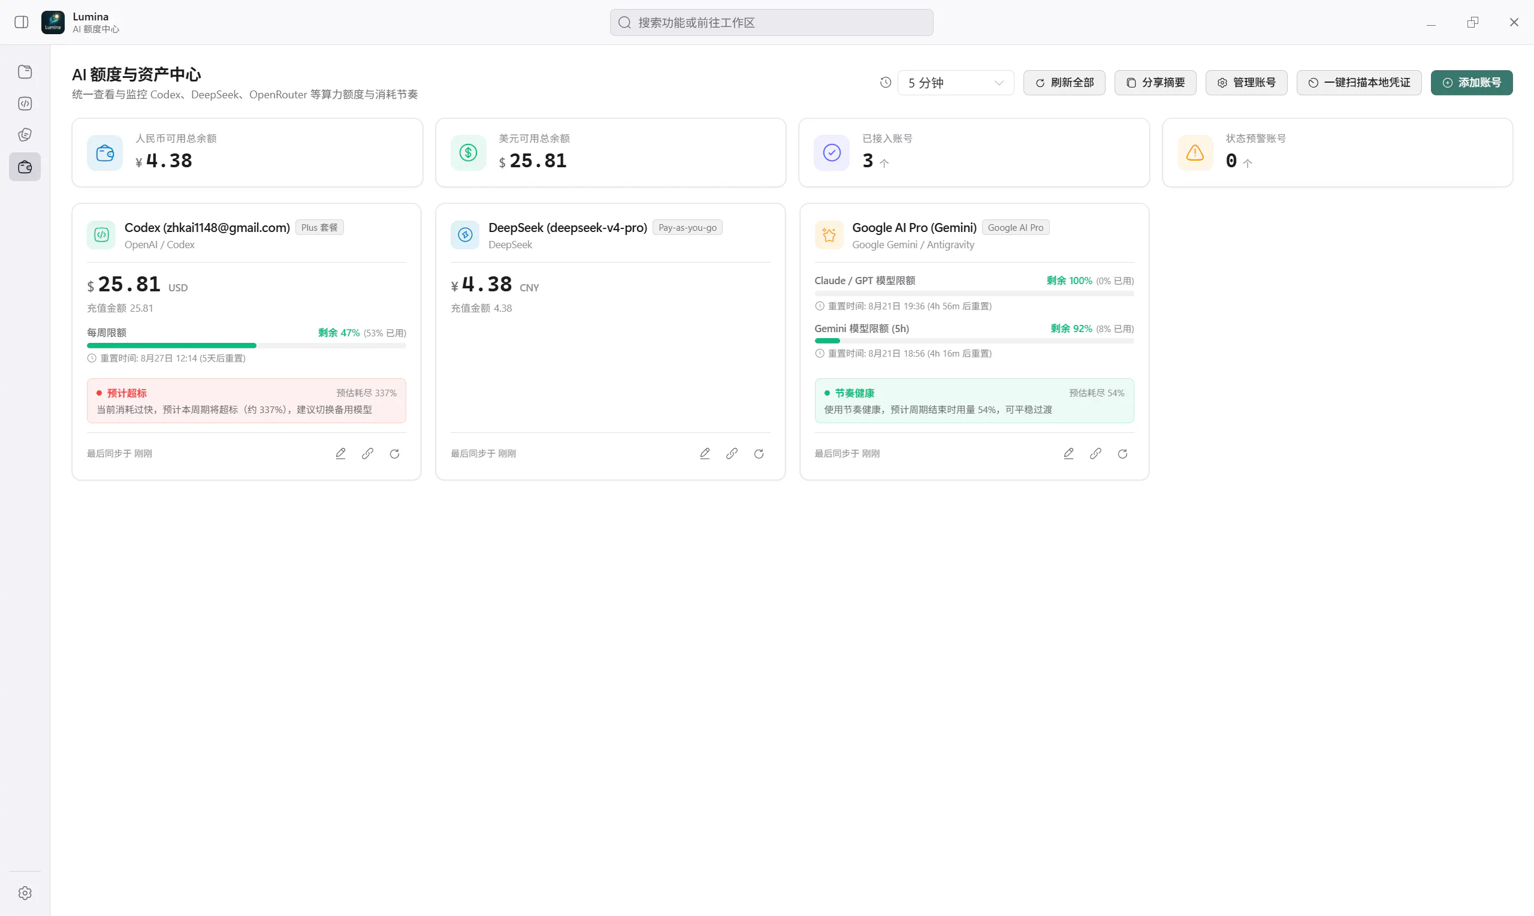
Task: Click the 剩余 92% Gemini quota text
Action: tap(1071, 329)
